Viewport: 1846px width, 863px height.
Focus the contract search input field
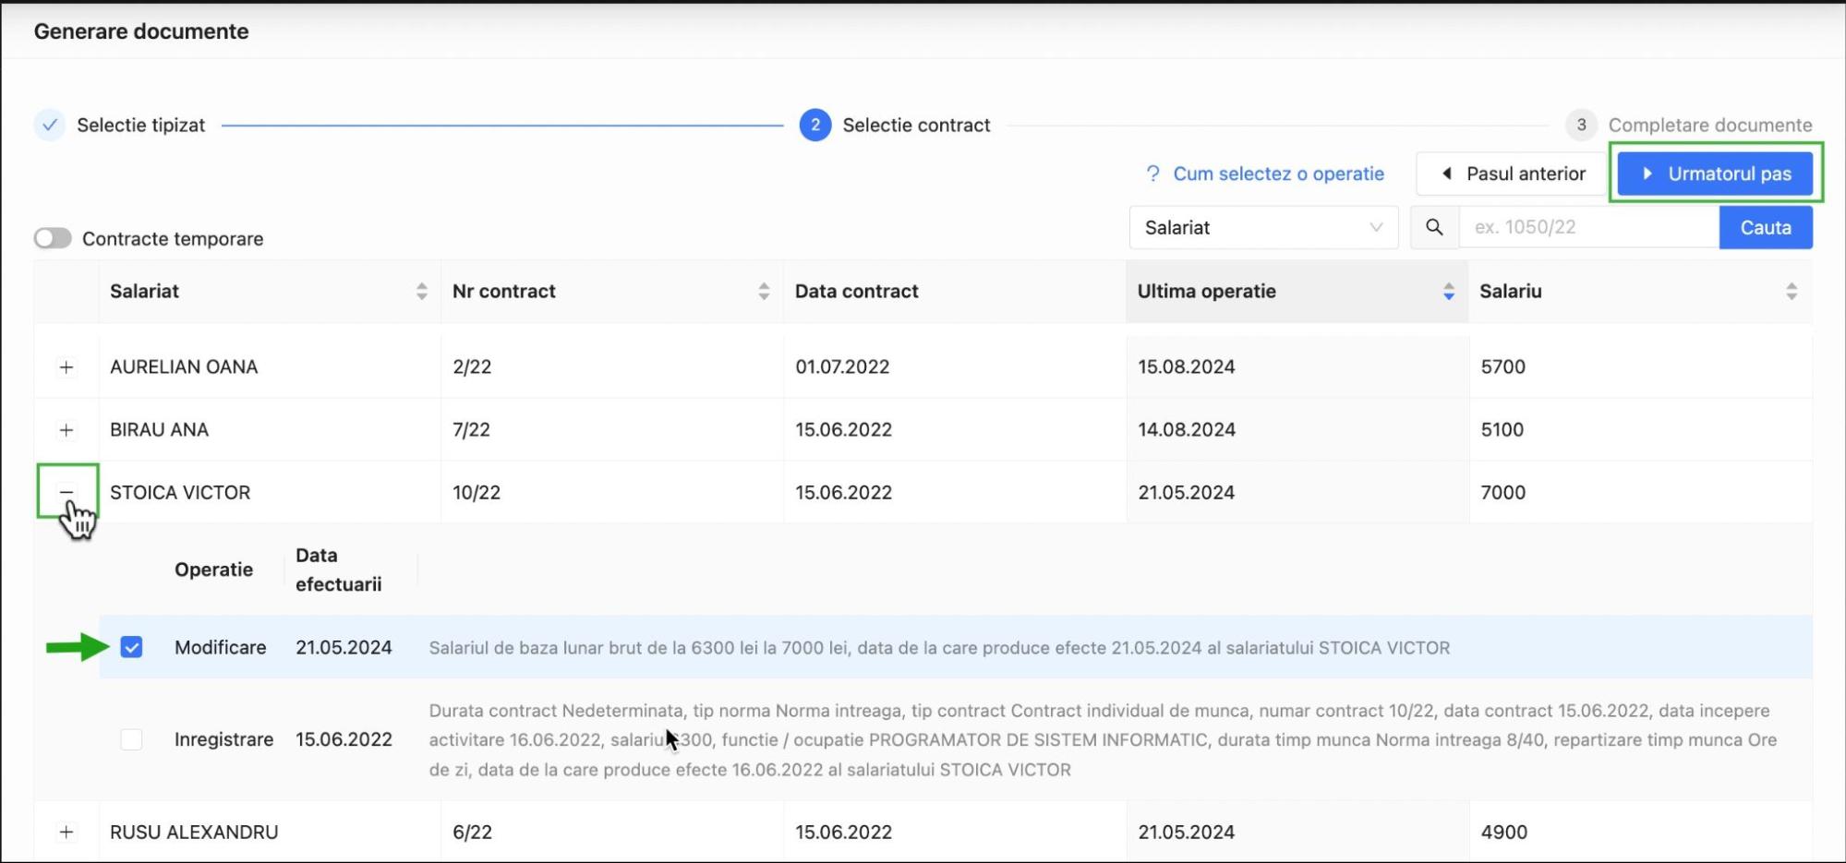[1588, 227]
